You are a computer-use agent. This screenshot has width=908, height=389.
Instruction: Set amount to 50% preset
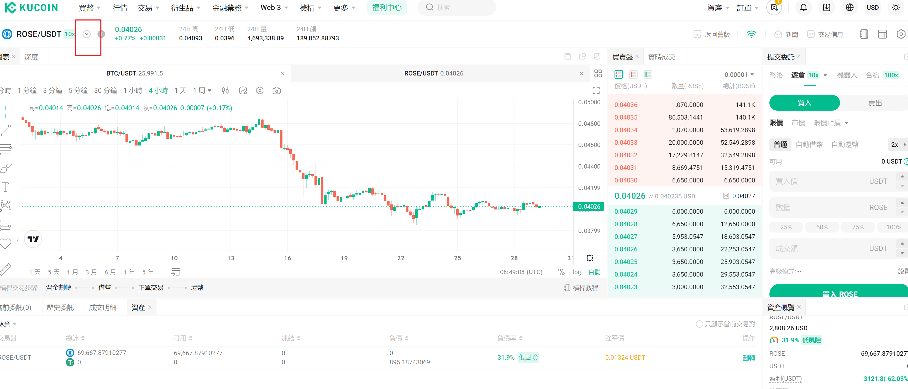(x=822, y=227)
